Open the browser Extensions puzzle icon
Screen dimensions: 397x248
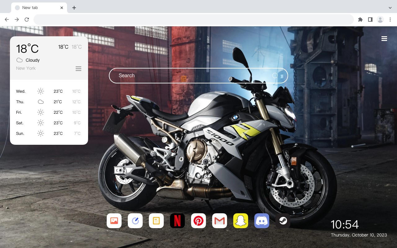(360, 20)
